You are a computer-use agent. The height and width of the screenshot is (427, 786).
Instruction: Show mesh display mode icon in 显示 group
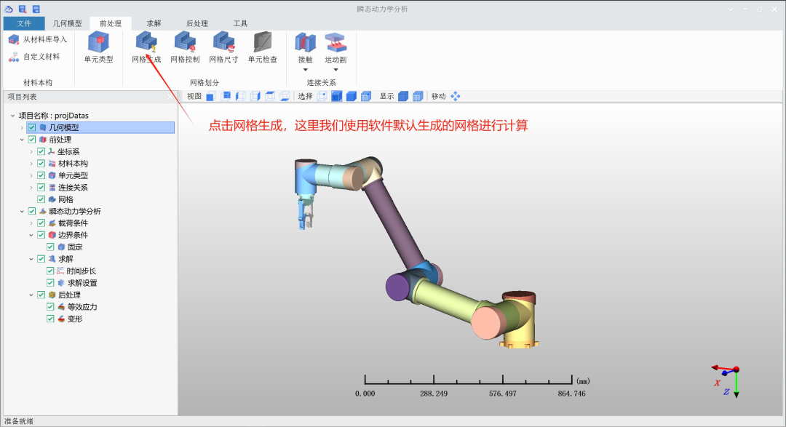(x=418, y=96)
